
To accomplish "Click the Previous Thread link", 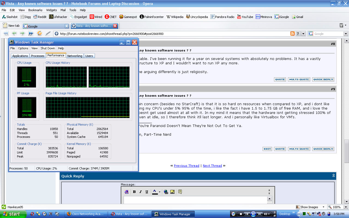I will point(186,166).
